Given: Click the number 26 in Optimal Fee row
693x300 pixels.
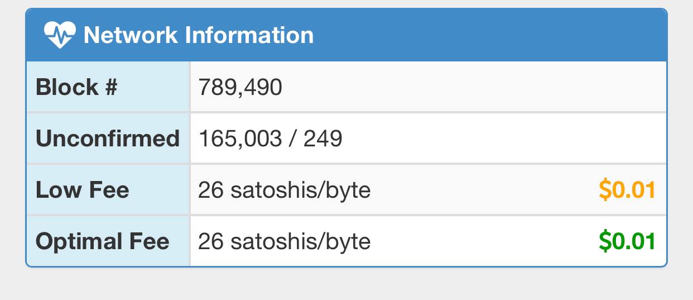Looking at the screenshot, I should click(x=211, y=242).
